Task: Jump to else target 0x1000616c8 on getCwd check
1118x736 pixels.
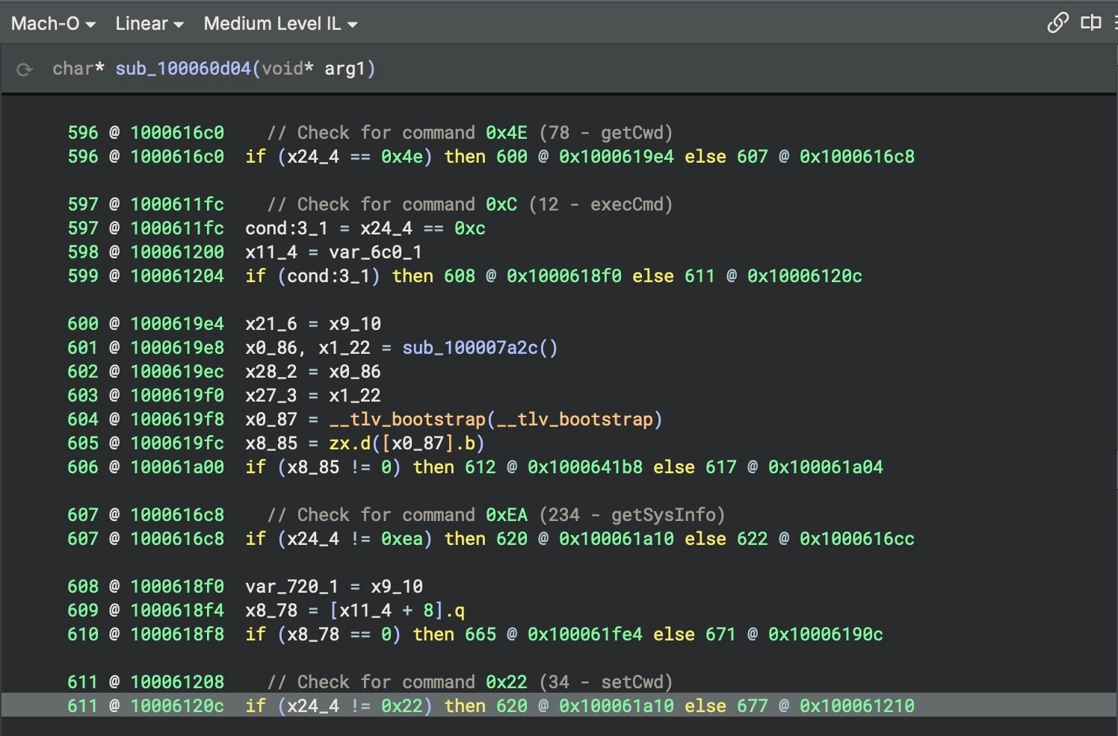Action: (x=856, y=157)
